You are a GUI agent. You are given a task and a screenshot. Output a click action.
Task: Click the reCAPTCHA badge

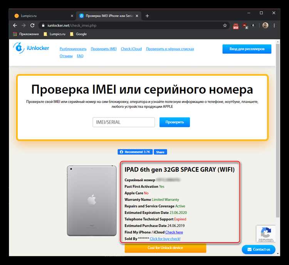265,234
